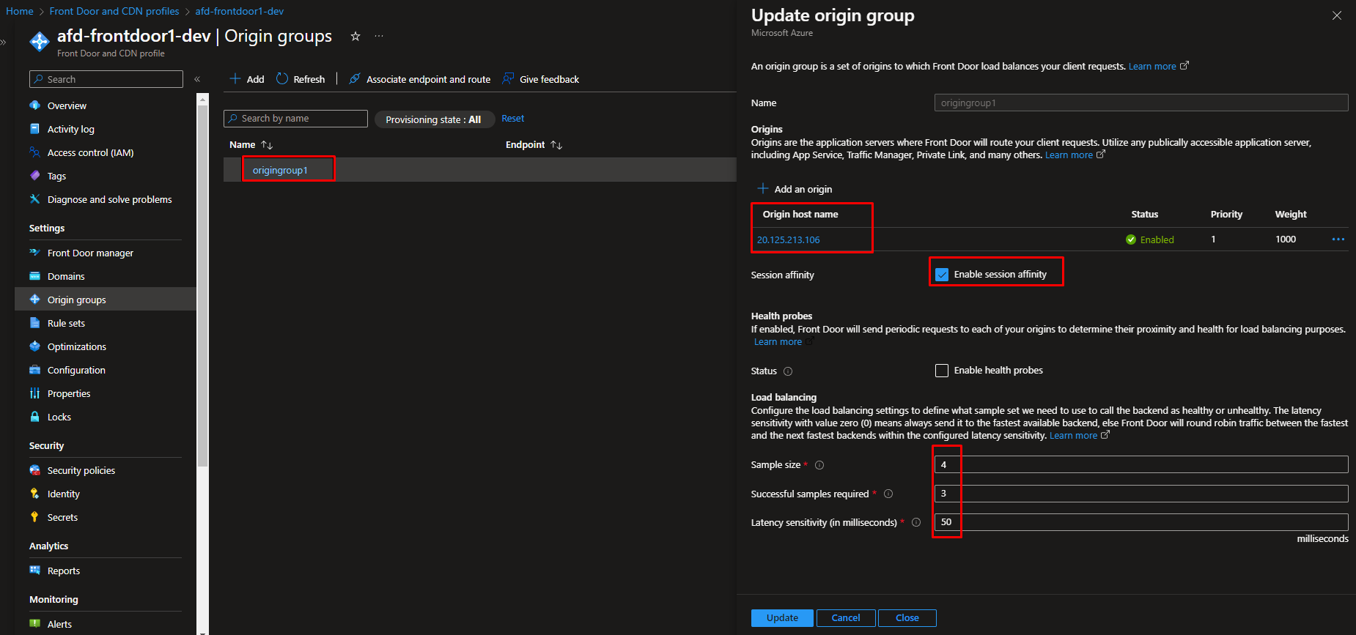Click the sidebar vertical scrollbar
Screen dimensions: 1356x635
point(203,286)
